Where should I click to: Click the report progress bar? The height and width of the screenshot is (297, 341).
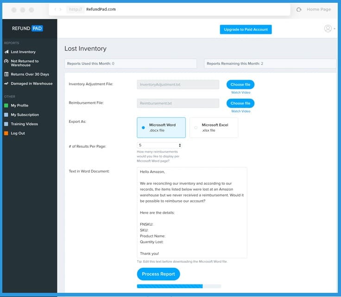(x=179, y=286)
